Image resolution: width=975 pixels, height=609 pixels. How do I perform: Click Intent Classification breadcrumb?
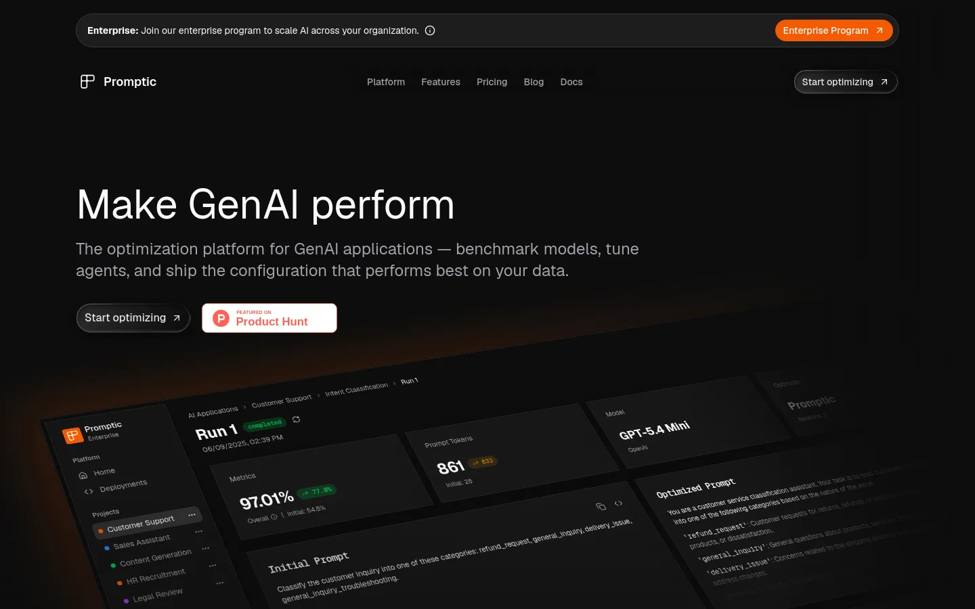click(357, 389)
